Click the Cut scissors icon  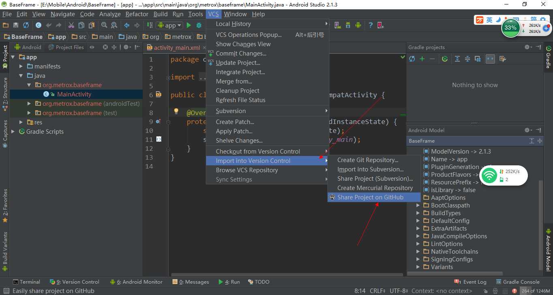pyautogui.click(x=71, y=25)
